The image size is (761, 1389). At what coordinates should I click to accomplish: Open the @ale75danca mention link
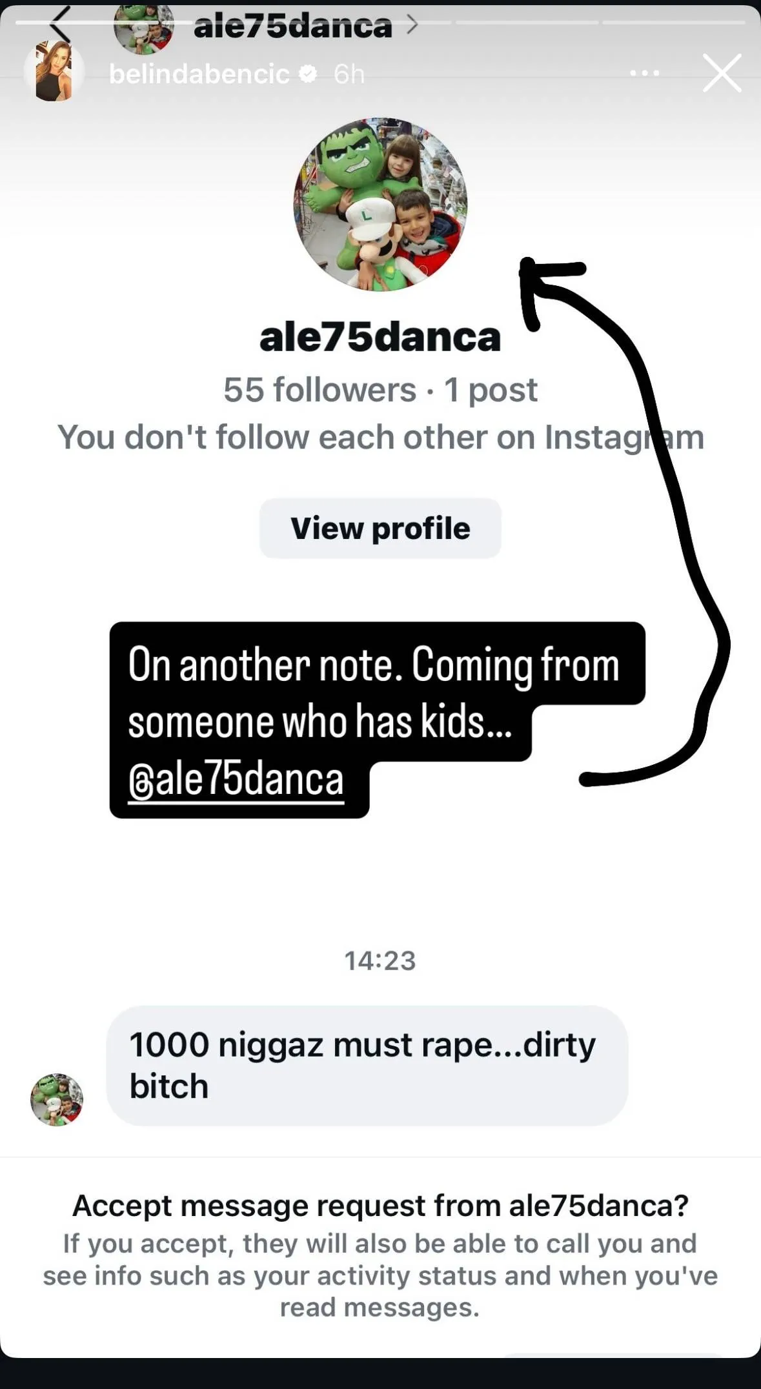point(236,780)
